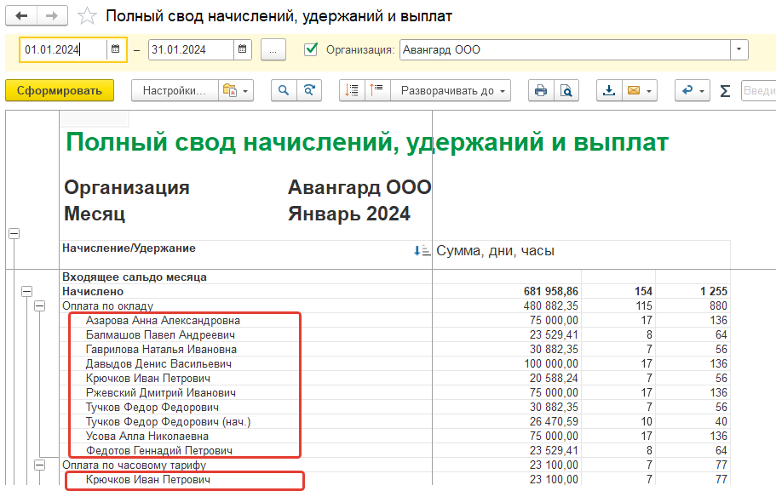Add report to favorites with the star

(87, 16)
